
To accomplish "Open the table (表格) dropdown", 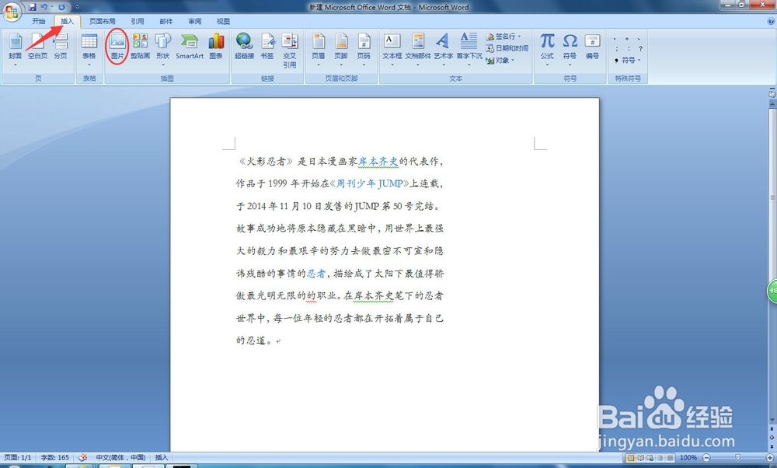I will coord(89,50).
